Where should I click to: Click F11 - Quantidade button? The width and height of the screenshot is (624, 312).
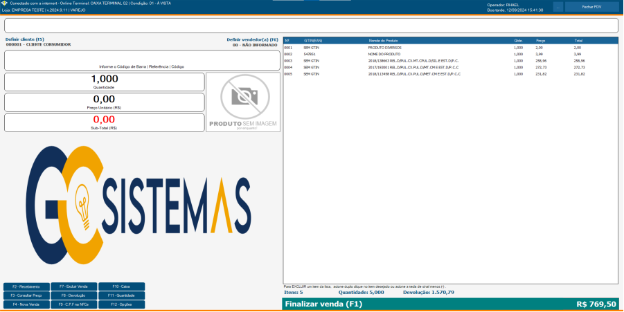coord(121,295)
